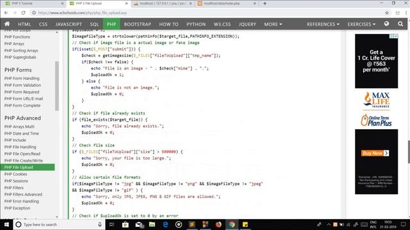Screen dimensions: 410x230
Task: Open the taskbar clock and date
Action: pyautogui.click(x=388, y=224)
